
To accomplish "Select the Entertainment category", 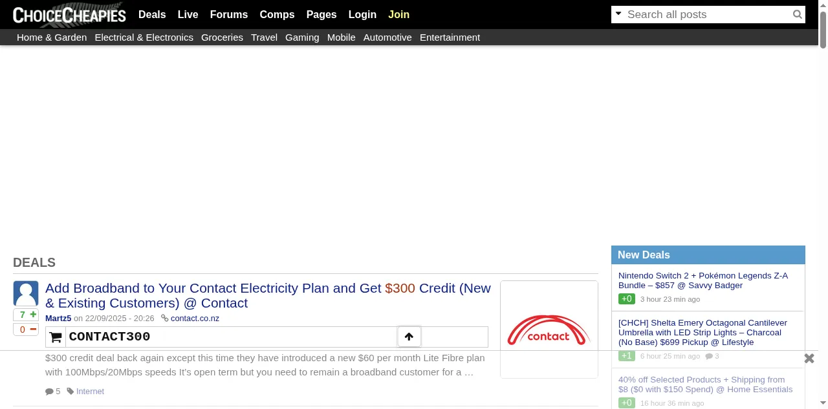I will pyautogui.click(x=450, y=37).
